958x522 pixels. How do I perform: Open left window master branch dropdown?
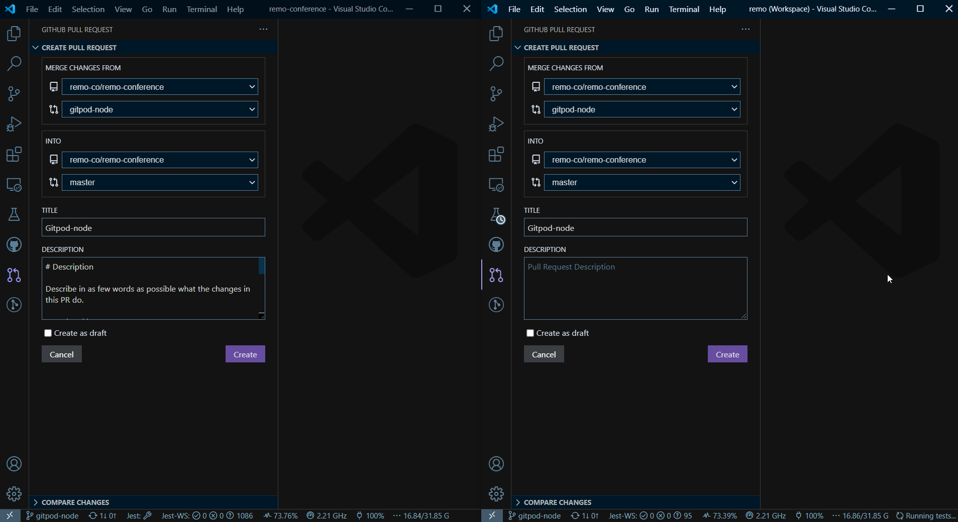tap(160, 182)
